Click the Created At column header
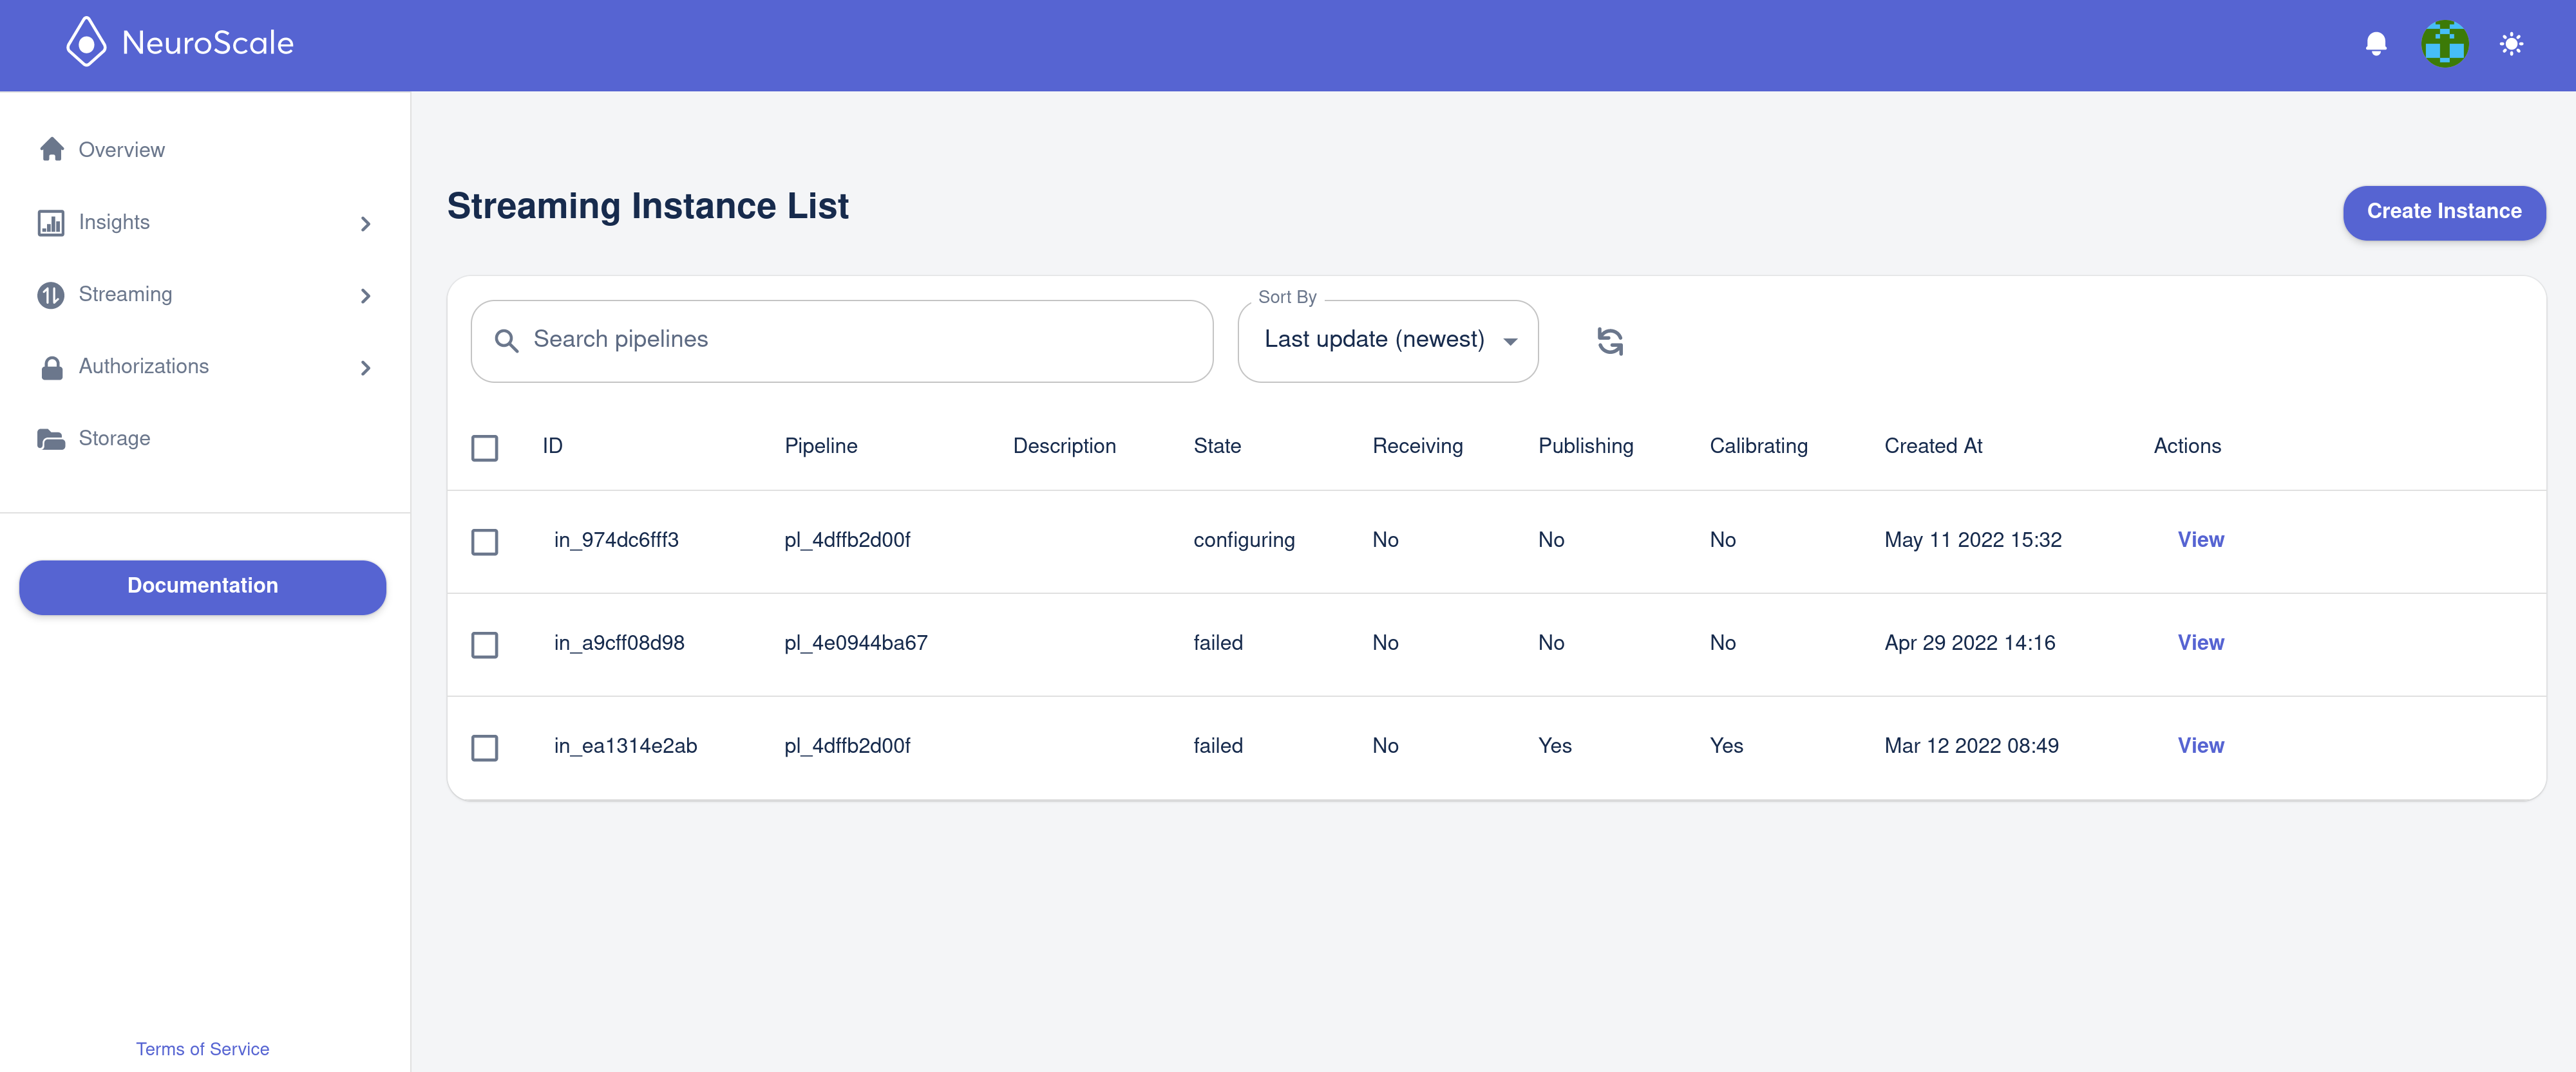Viewport: 2576px width, 1072px height. pyautogui.click(x=1933, y=447)
